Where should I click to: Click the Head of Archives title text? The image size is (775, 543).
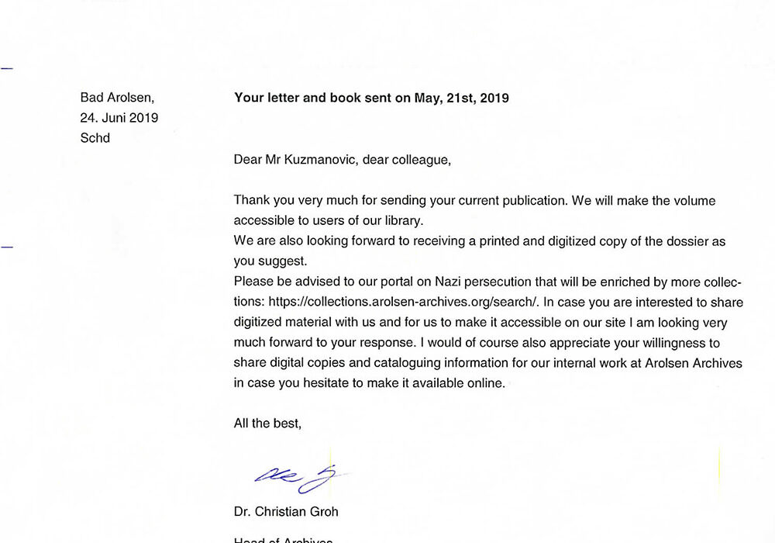[x=283, y=539]
